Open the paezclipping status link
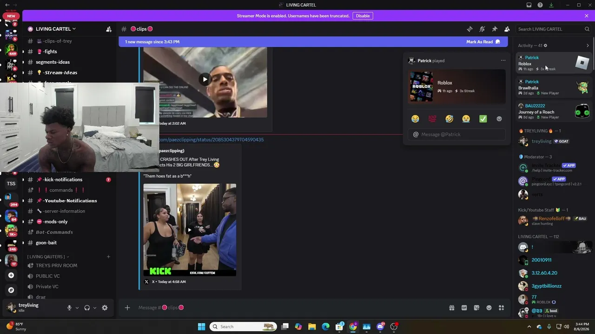Image resolution: width=595 pixels, height=334 pixels. click(x=211, y=140)
